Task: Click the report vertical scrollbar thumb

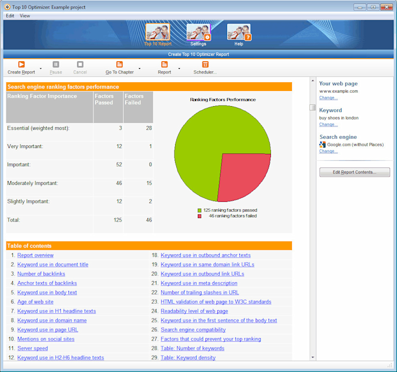Action: click(x=313, y=107)
